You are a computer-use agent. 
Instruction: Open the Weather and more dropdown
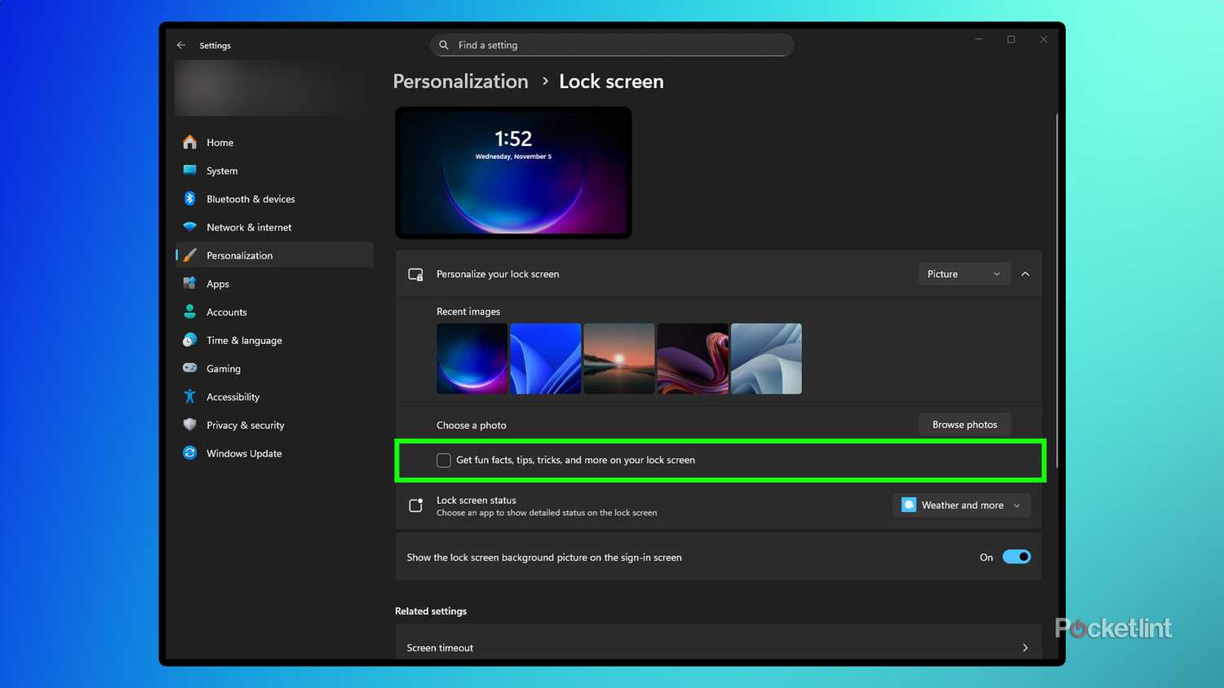click(x=961, y=505)
